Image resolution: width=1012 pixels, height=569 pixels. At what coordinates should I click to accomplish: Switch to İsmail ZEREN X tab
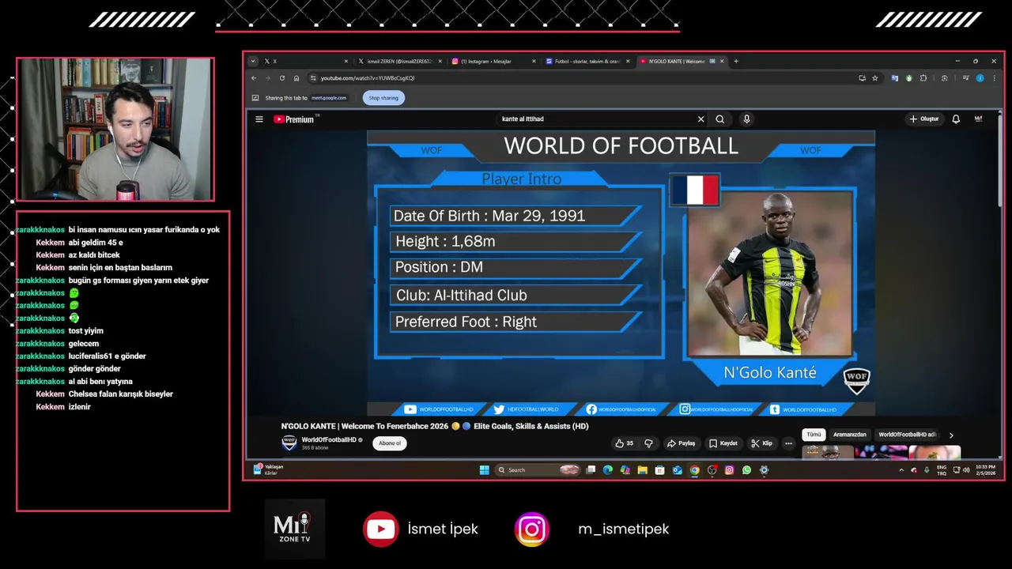399,61
